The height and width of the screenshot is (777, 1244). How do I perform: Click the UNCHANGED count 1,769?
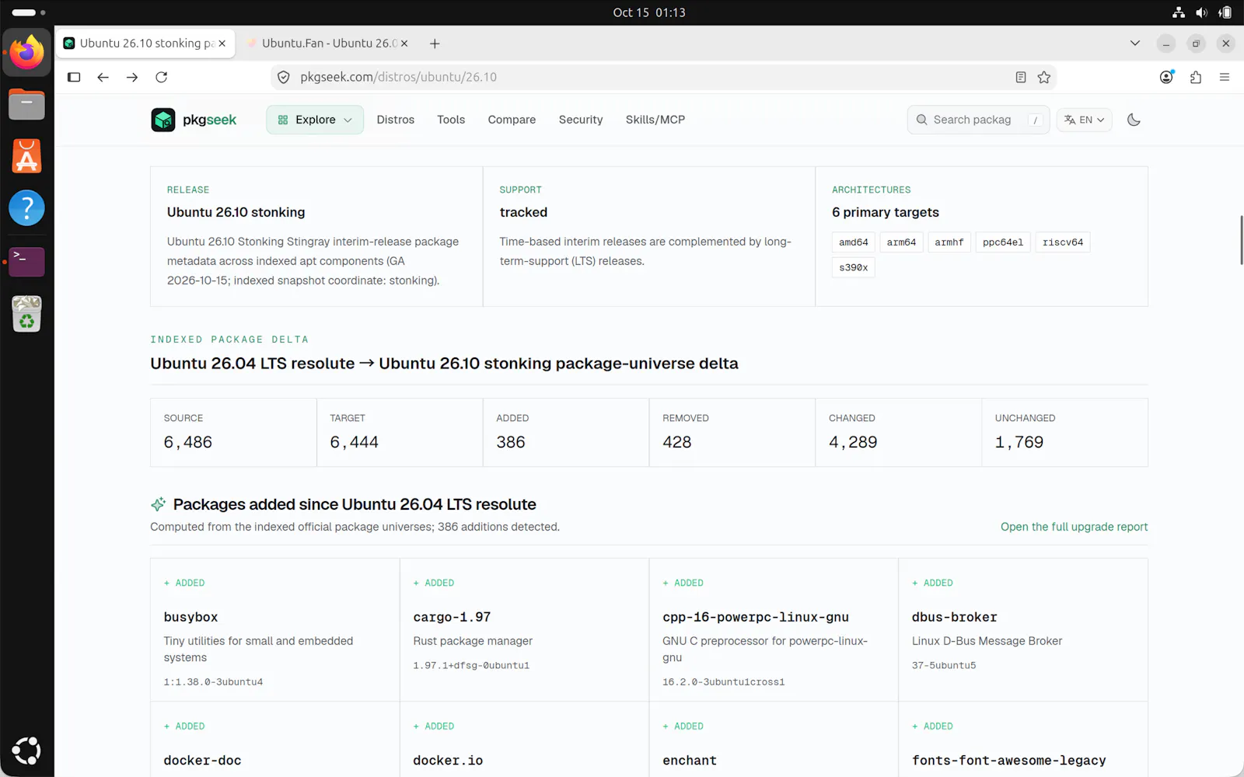pyautogui.click(x=1019, y=442)
